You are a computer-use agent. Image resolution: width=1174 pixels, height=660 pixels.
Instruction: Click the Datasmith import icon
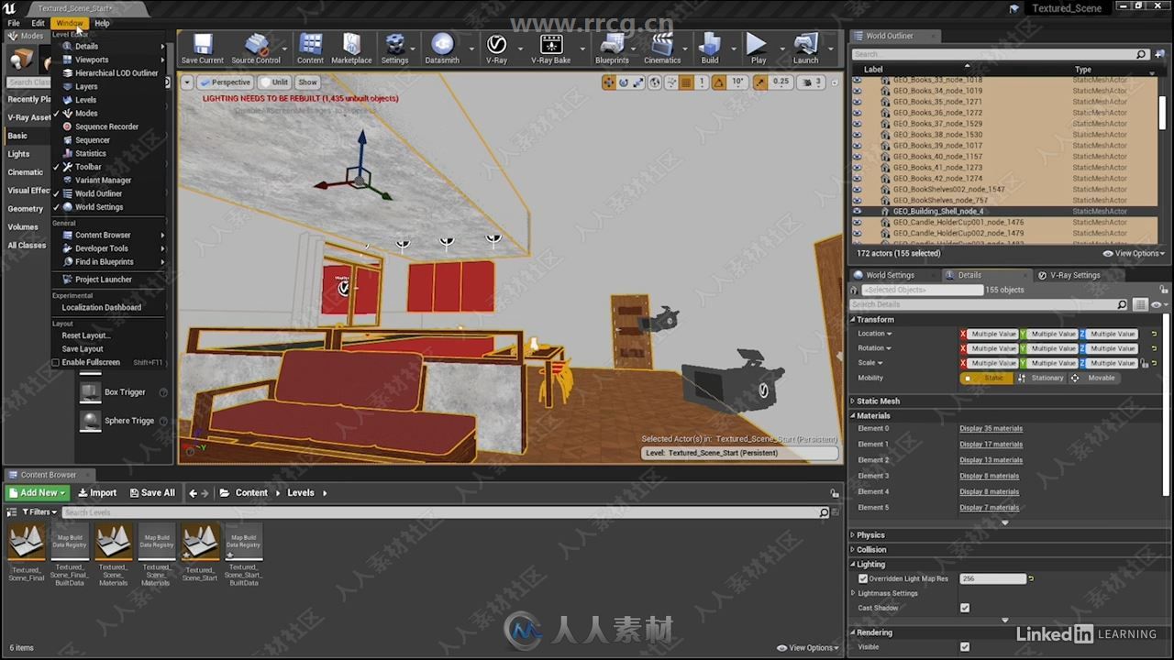[442, 49]
